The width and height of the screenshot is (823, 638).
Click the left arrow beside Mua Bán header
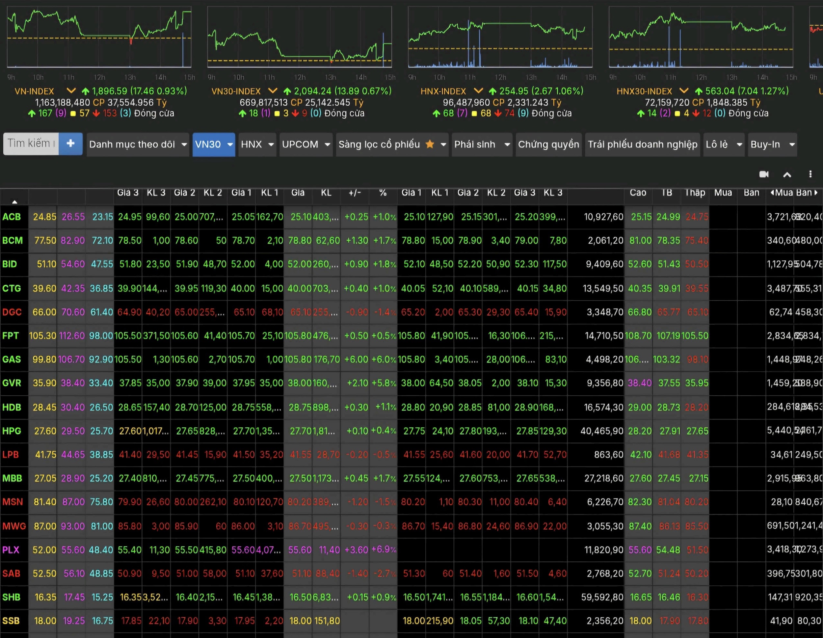[772, 193]
